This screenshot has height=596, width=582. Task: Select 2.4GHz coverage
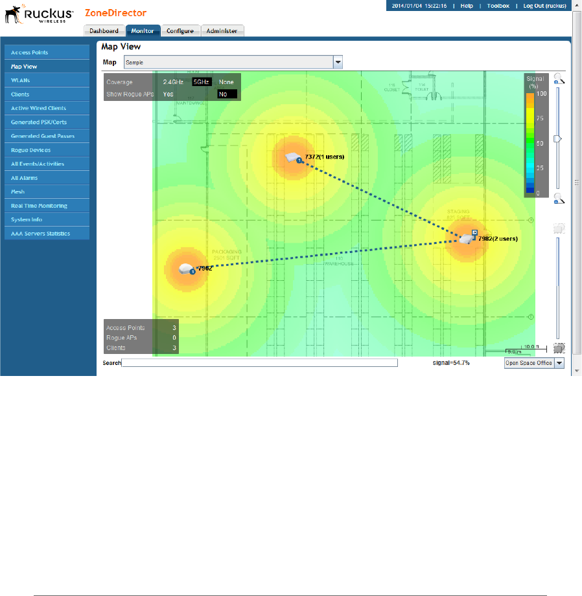pyautogui.click(x=173, y=82)
